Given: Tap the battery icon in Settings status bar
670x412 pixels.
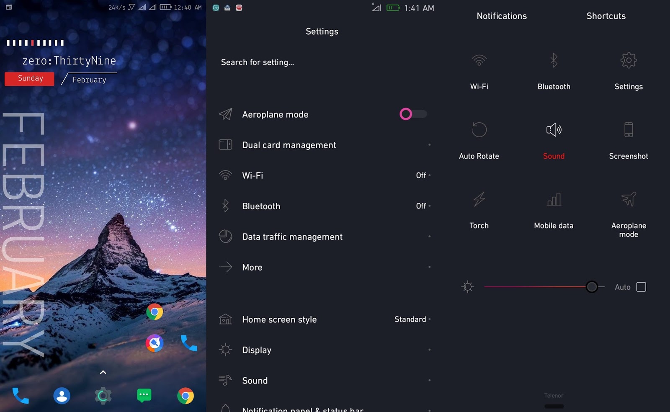Looking at the screenshot, I should 393,8.
